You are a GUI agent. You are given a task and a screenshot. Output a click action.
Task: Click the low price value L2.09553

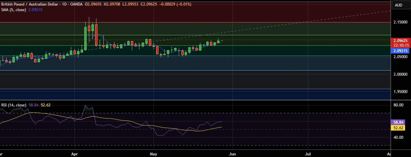tap(130, 4)
